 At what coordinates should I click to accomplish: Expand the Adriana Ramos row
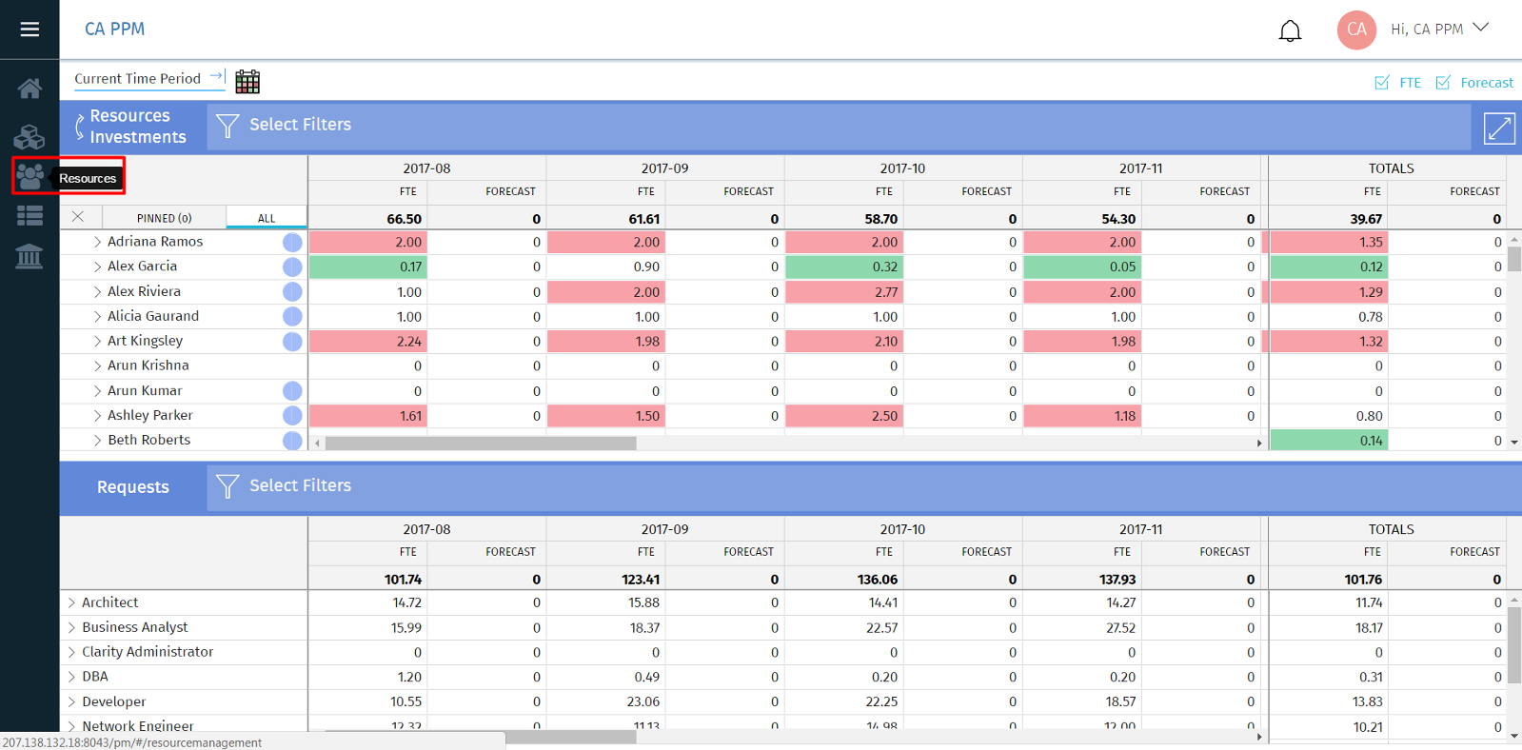97,242
